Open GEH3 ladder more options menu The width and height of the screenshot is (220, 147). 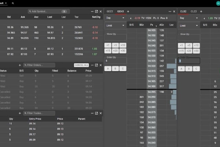[169, 11]
